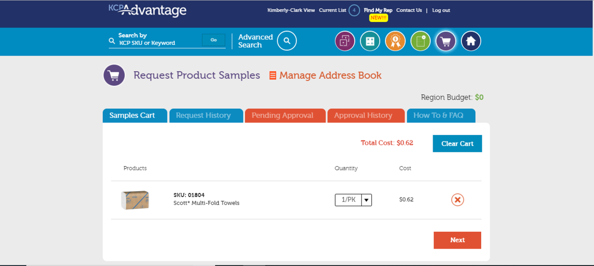Remove Scott Multi-Fold Towels with red X

pyautogui.click(x=457, y=200)
